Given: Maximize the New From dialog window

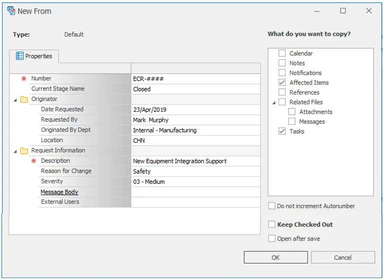Looking at the screenshot, I should (343, 11).
